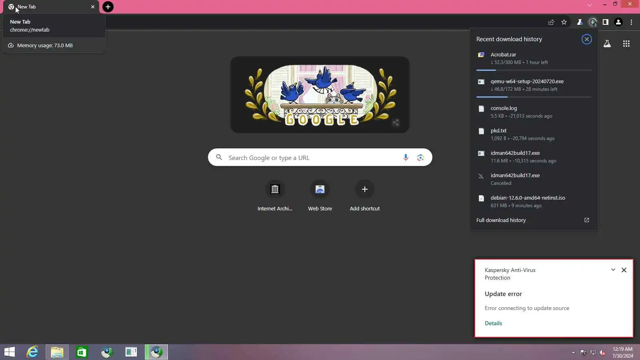Select the New Tab tab
This screenshot has height=360, width=640.
click(51, 7)
